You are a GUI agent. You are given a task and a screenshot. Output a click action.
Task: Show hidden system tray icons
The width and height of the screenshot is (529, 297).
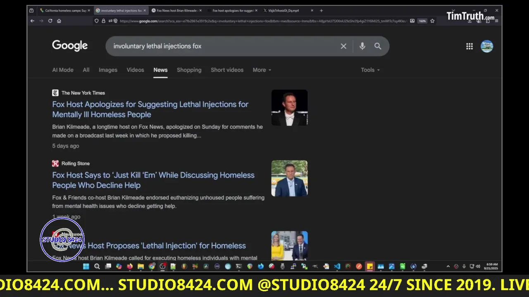coord(448,266)
